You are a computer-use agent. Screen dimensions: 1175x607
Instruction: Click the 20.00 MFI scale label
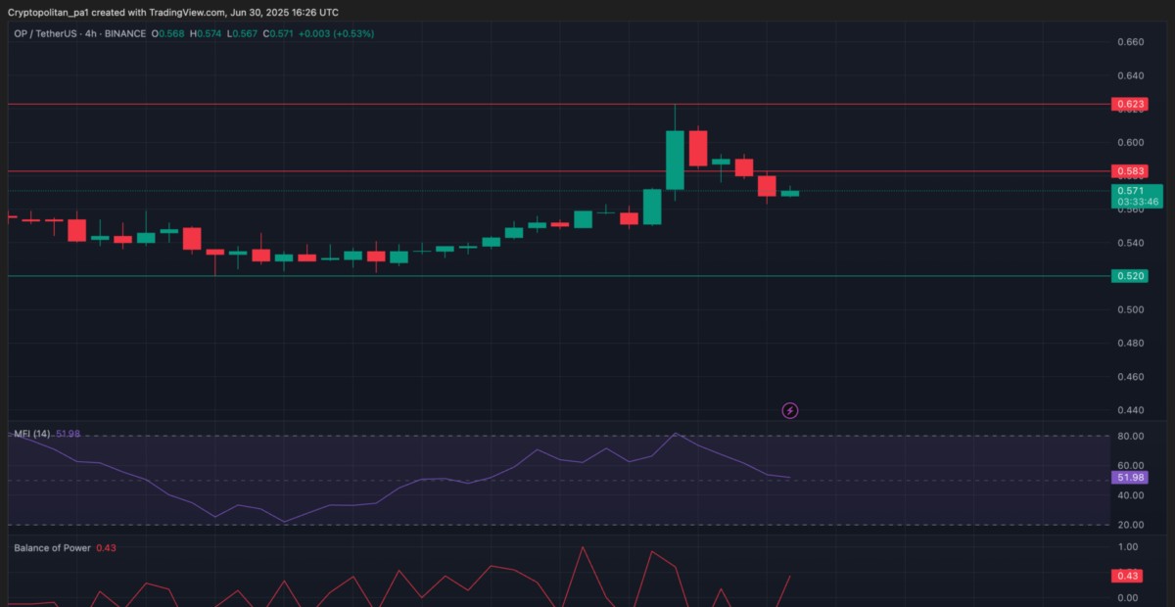[x=1130, y=526]
